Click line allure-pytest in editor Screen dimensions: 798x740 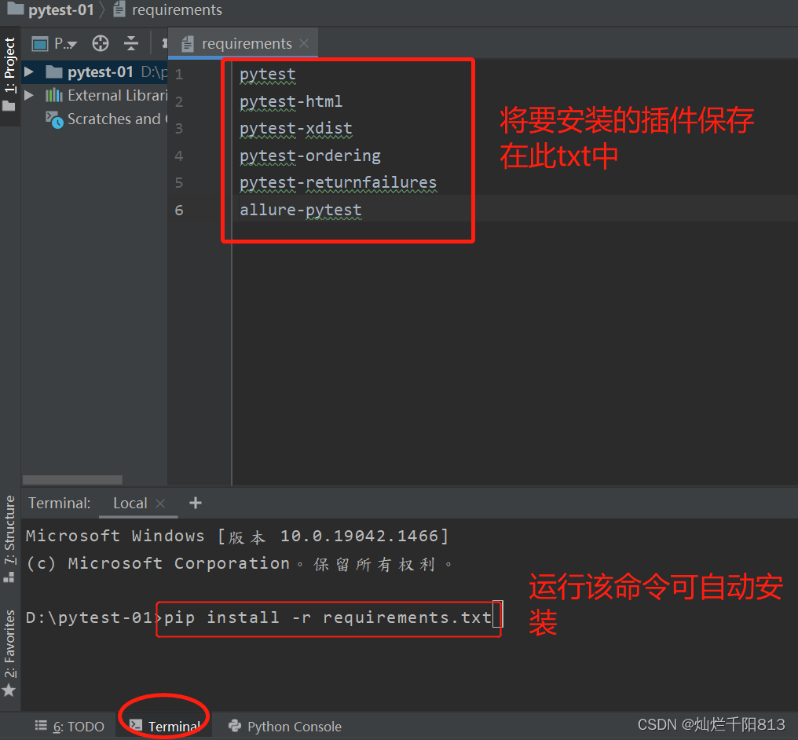point(301,210)
